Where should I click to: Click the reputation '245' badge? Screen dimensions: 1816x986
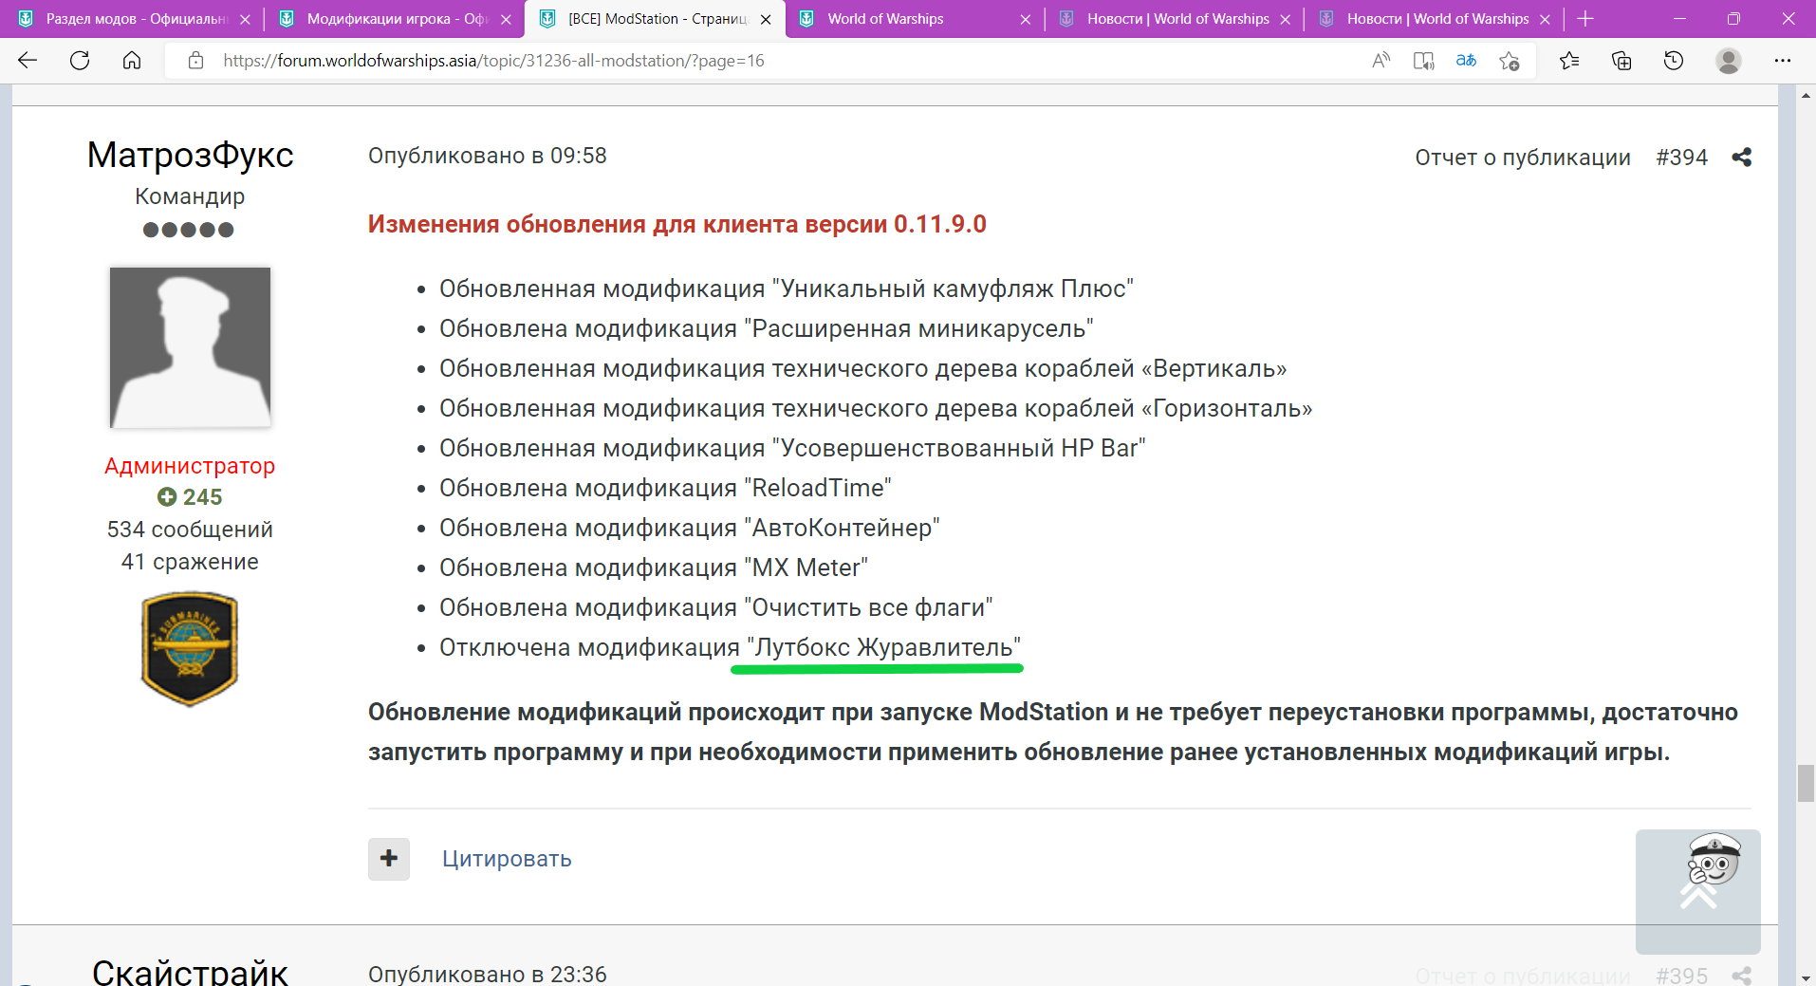click(x=190, y=497)
